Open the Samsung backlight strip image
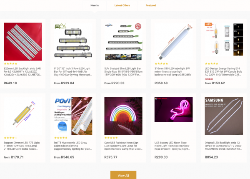 [224, 116]
